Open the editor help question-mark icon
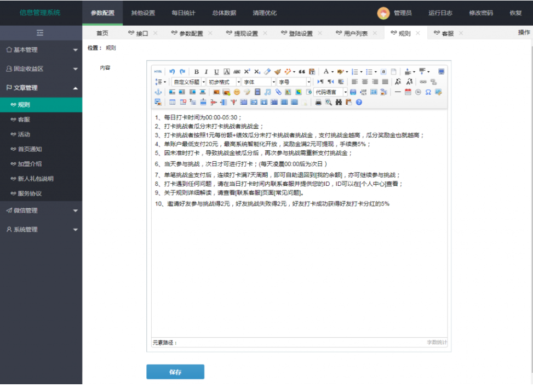 point(359,102)
